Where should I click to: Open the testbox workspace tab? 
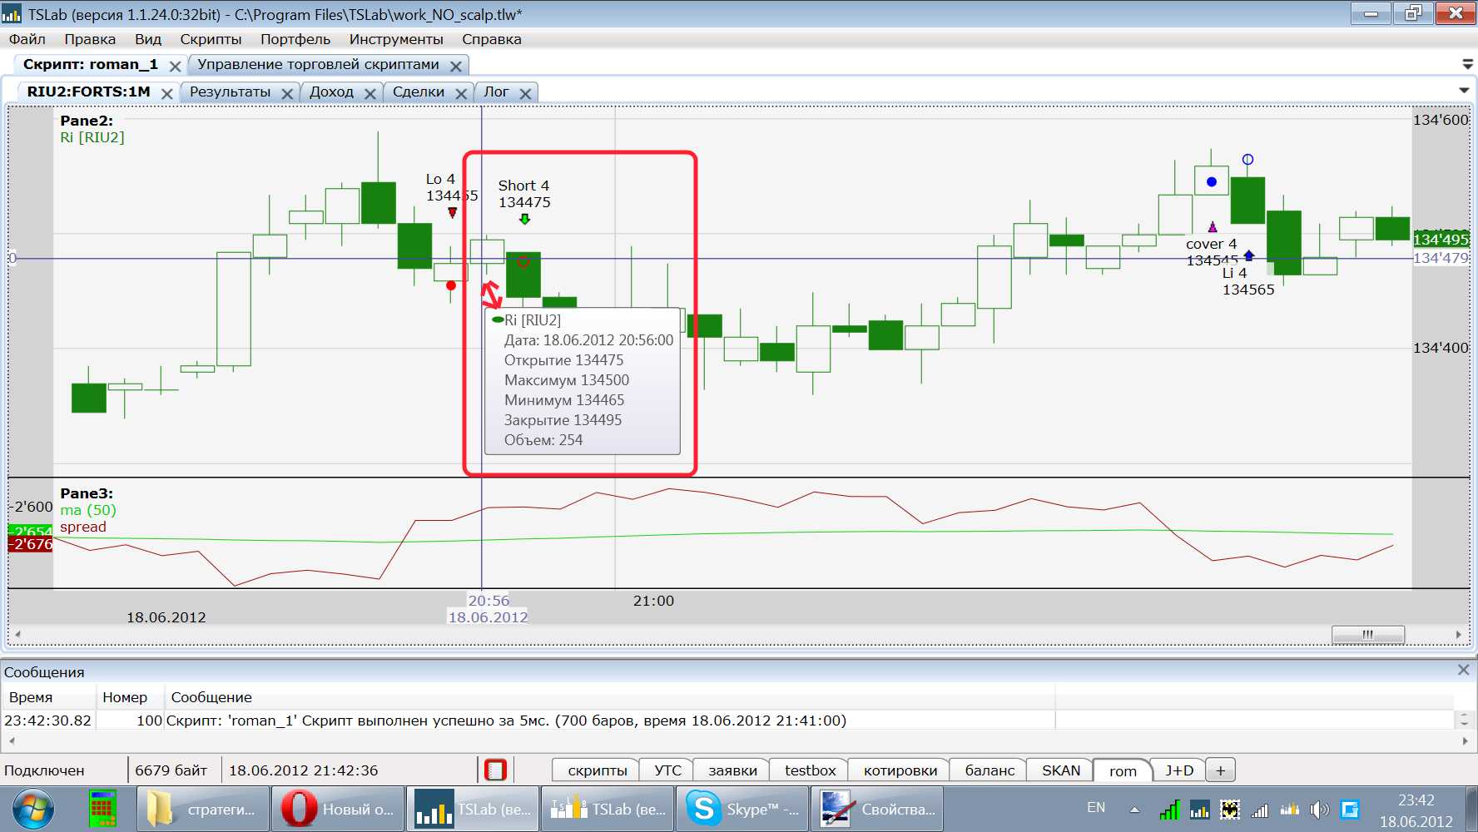[810, 770]
